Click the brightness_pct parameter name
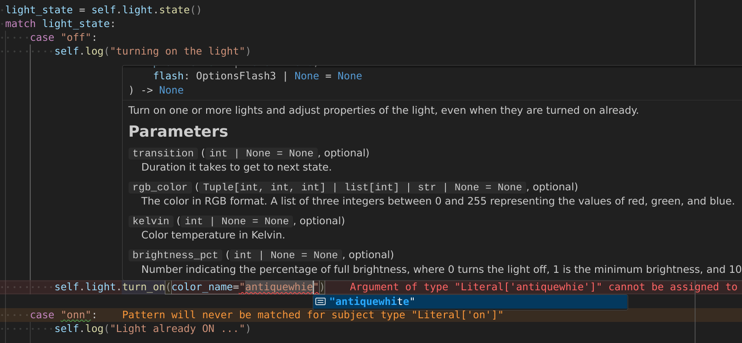The width and height of the screenshot is (742, 343). [175, 255]
